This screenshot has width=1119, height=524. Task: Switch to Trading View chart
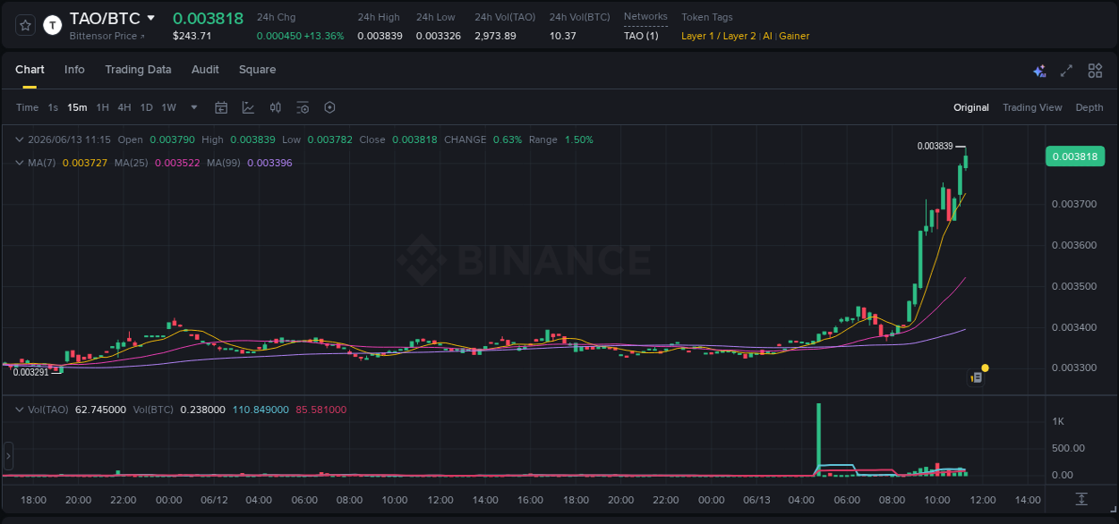(1032, 107)
